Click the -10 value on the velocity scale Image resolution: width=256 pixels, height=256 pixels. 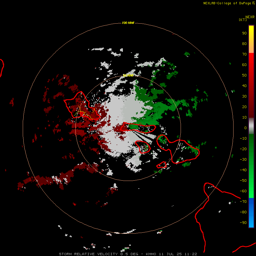[x=243, y=139]
